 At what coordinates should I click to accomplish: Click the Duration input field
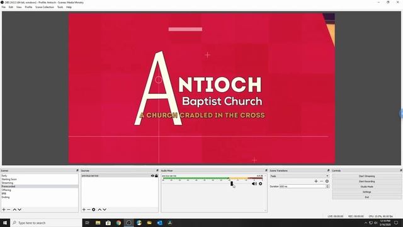pyautogui.click(x=302, y=187)
